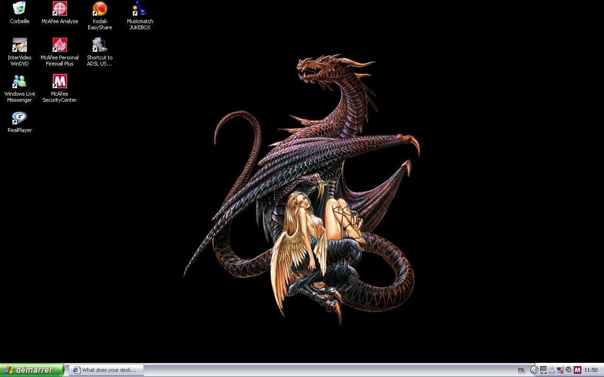The image size is (604, 377).
Task: Click the Kodak EasyShare desktop icon
Action: click(100, 9)
